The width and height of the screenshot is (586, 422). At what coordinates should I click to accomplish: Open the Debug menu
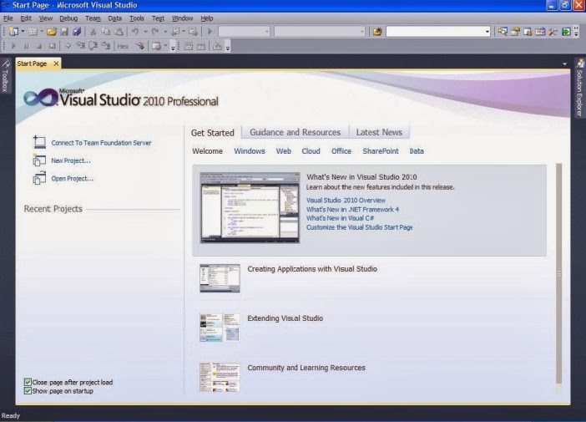click(68, 18)
